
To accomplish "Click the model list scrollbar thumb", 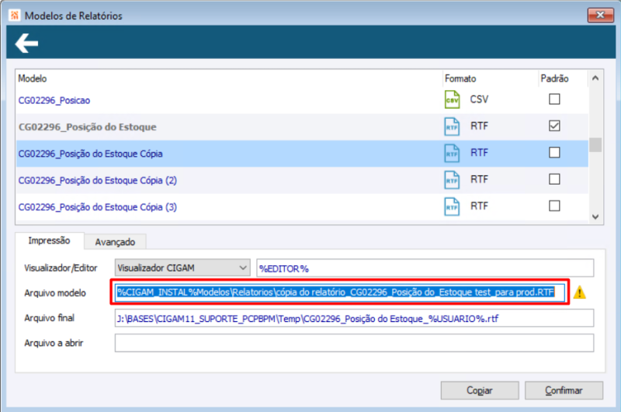I will point(595,145).
